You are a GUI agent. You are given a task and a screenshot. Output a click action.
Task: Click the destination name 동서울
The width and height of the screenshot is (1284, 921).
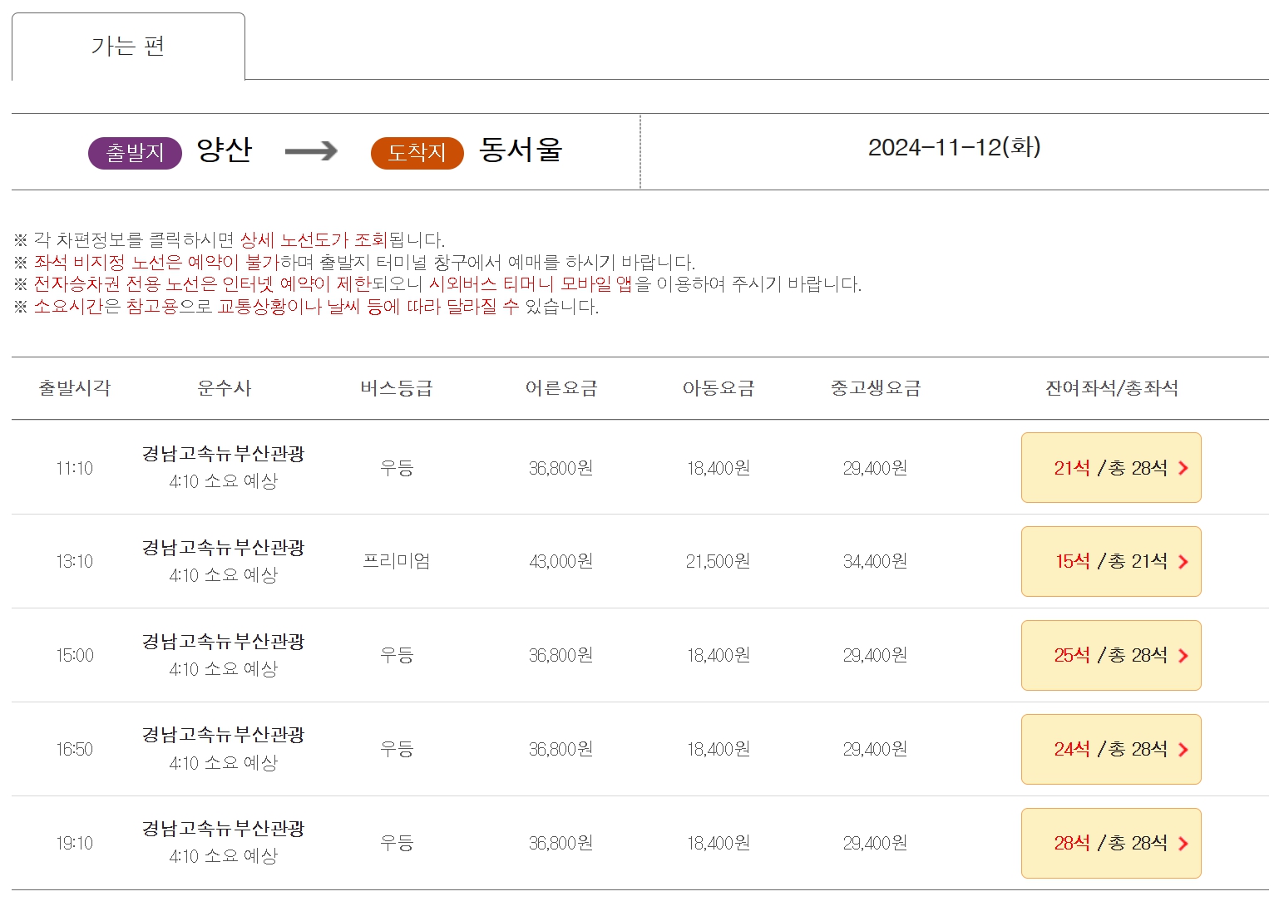click(521, 150)
